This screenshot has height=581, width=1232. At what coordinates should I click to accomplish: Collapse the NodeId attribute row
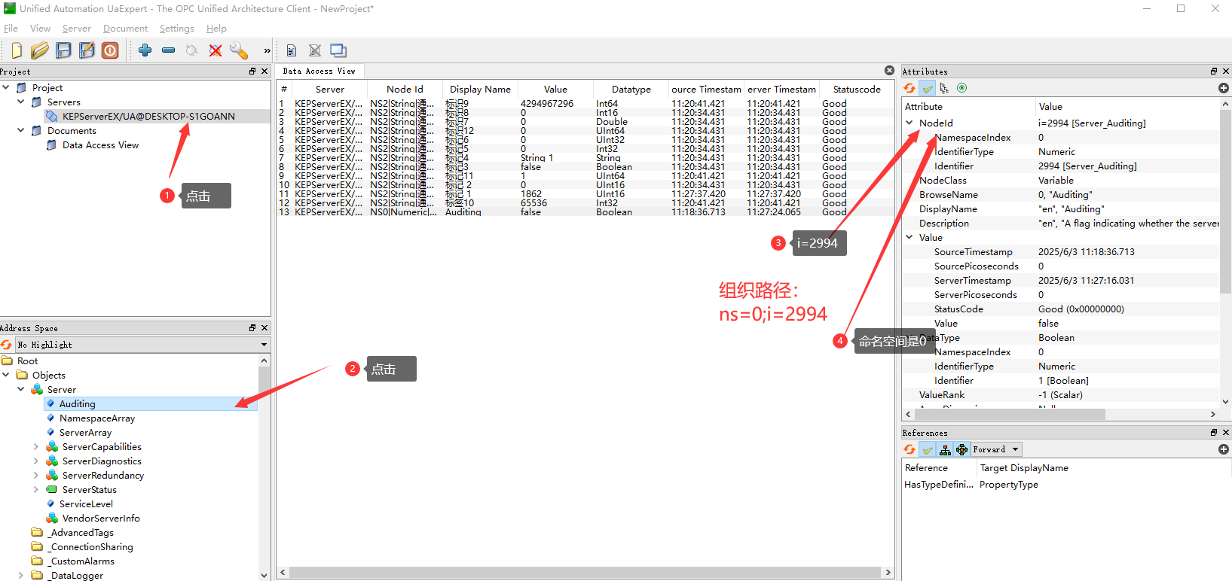[909, 123]
